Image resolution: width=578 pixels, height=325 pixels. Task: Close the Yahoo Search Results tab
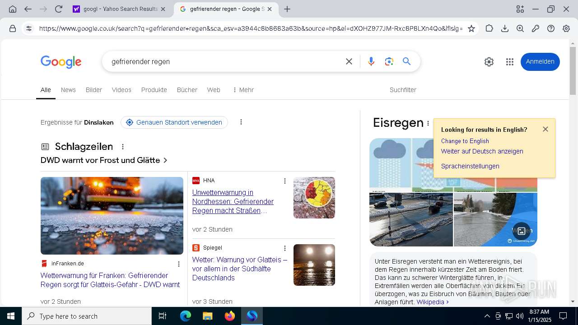click(163, 9)
